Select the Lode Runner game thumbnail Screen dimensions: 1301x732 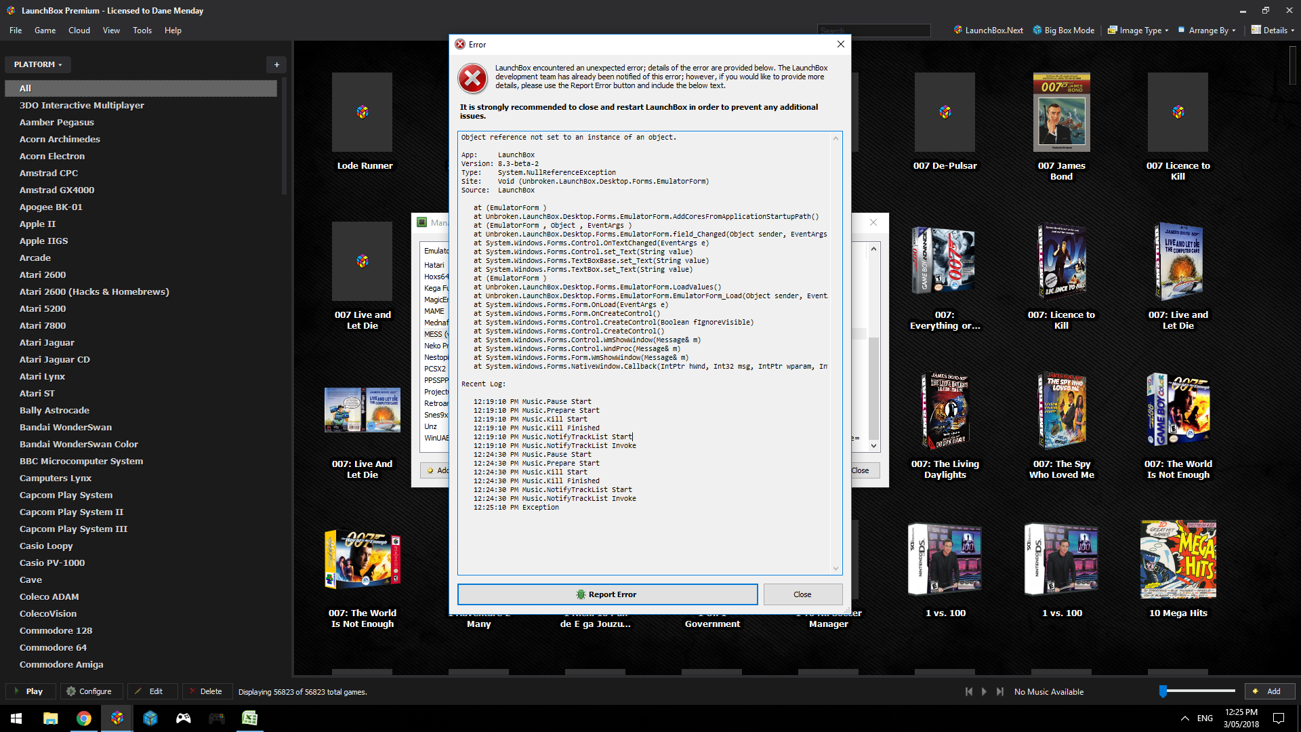pos(362,112)
